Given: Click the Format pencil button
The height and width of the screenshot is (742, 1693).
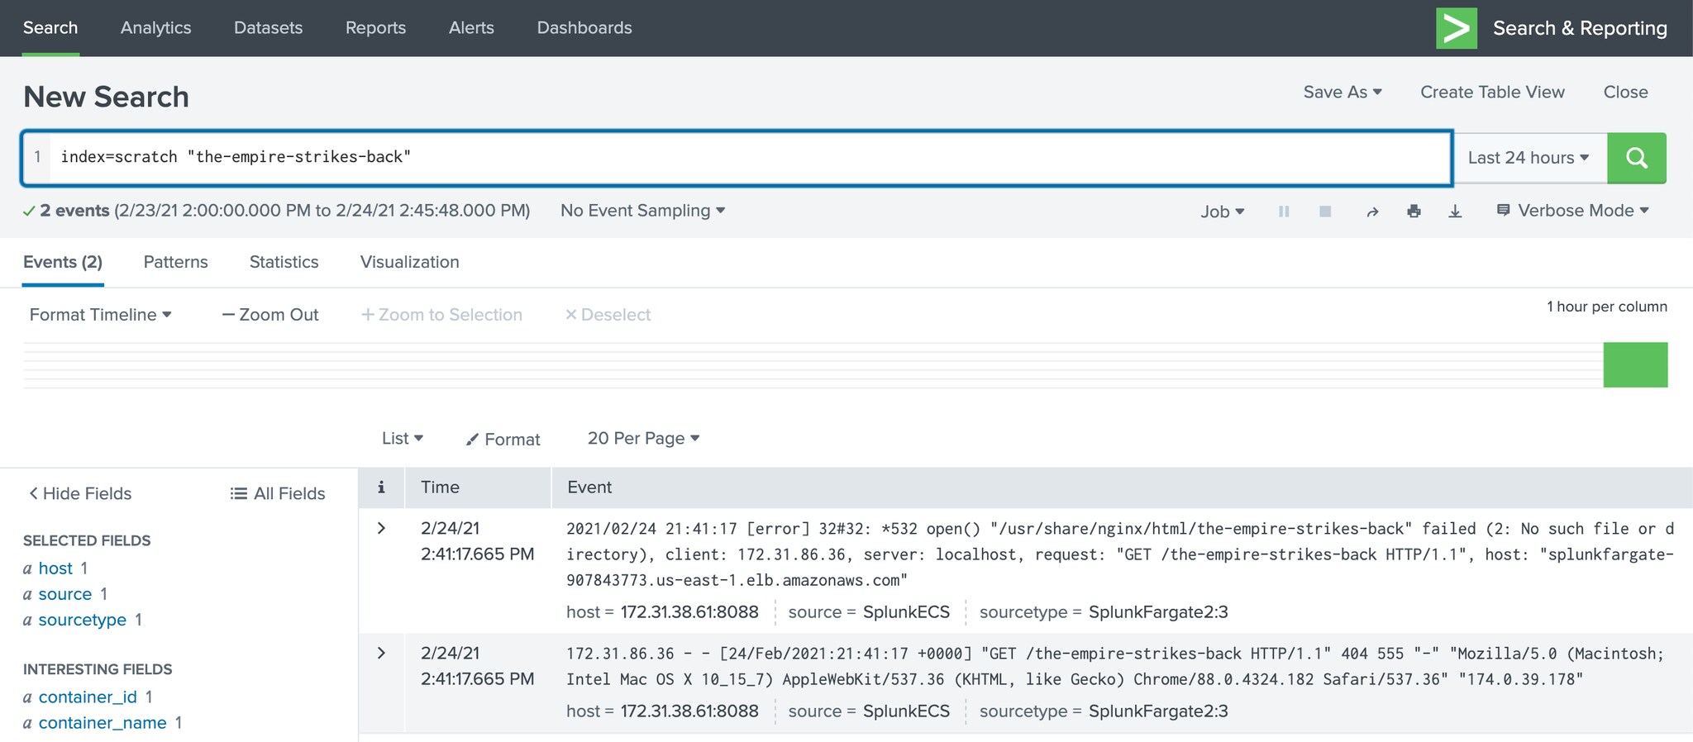Looking at the screenshot, I should 503,440.
